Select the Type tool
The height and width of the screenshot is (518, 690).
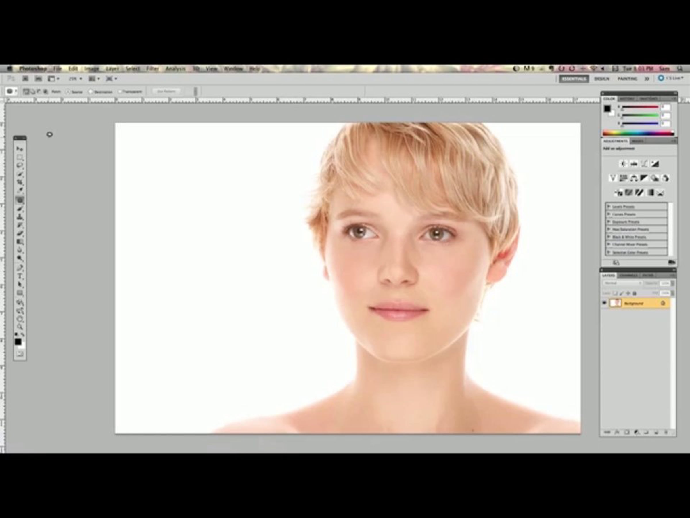(x=20, y=276)
